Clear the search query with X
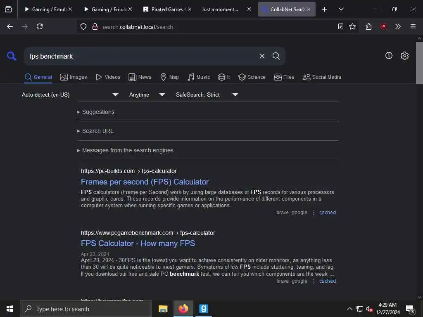This screenshot has width=423, height=317. coord(262,56)
